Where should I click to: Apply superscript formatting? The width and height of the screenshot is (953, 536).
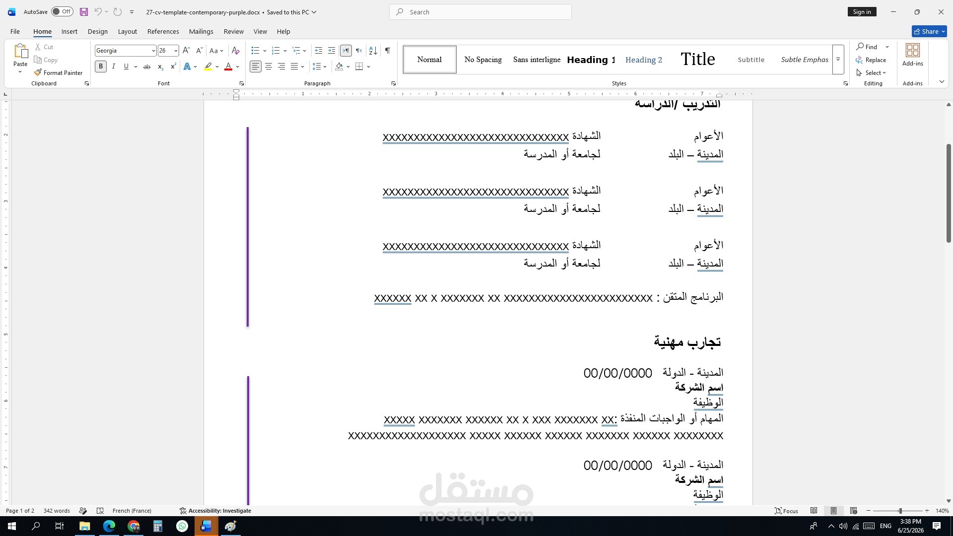173,67
